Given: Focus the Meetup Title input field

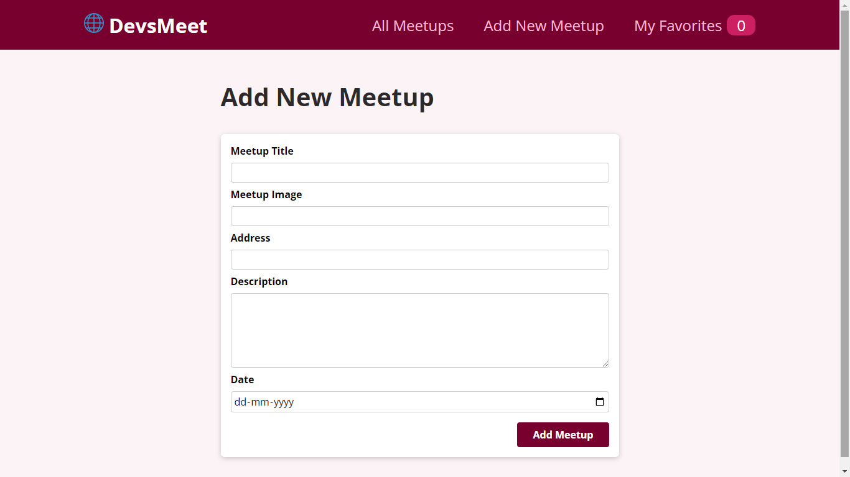Looking at the screenshot, I should 419,173.
